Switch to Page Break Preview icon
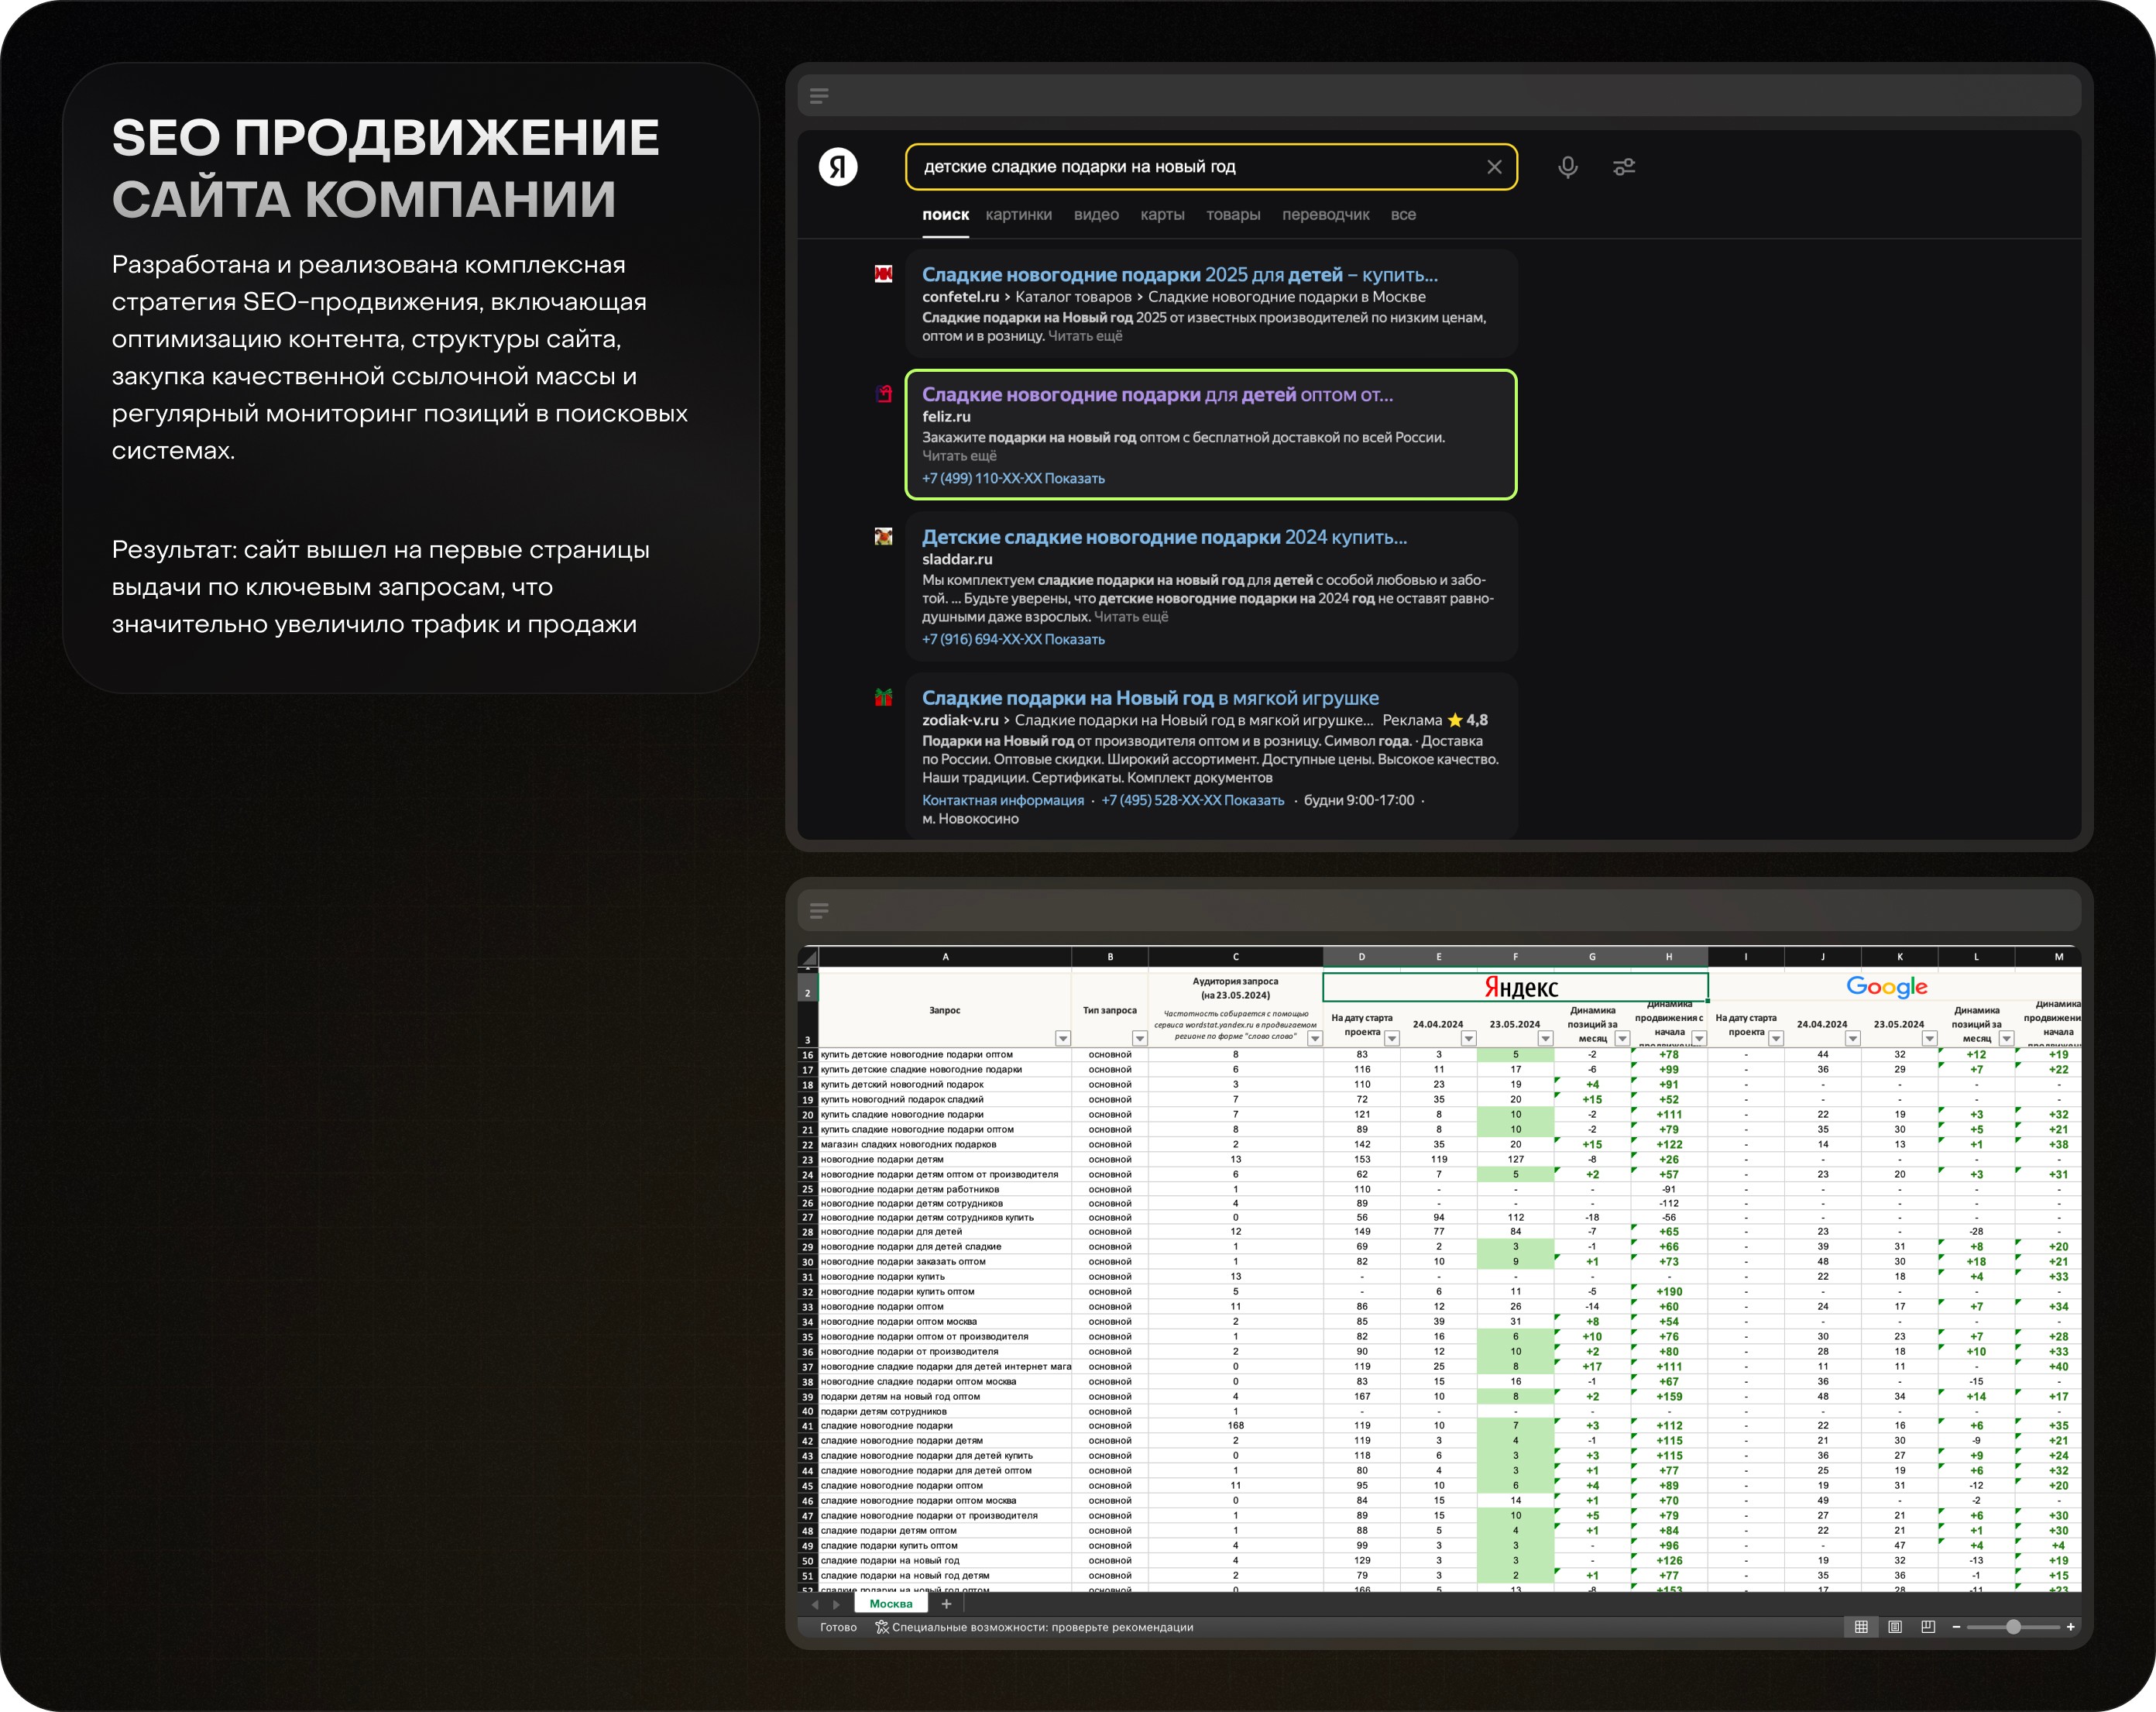 click(1928, 1627)
